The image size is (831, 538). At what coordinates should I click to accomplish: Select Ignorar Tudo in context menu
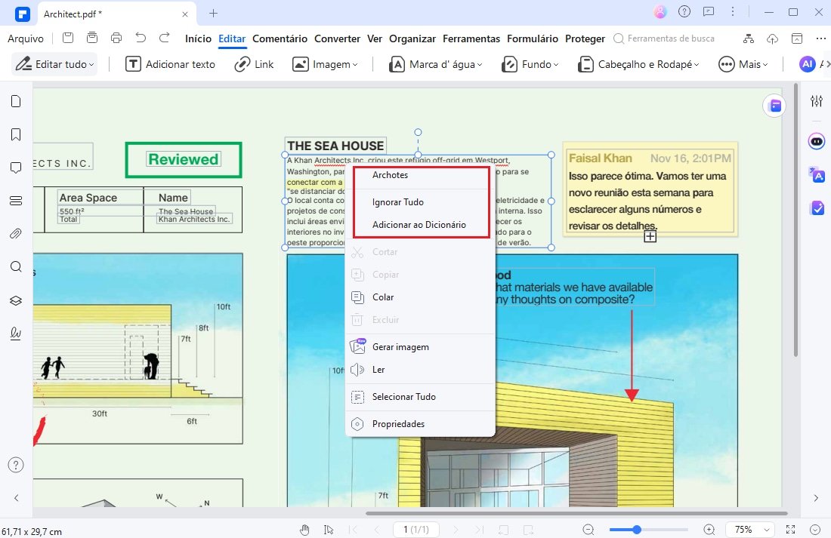(421, 201)
